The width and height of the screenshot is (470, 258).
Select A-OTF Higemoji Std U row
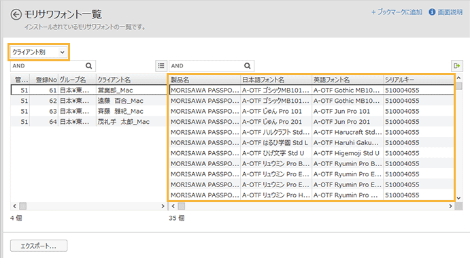(312, 153)
